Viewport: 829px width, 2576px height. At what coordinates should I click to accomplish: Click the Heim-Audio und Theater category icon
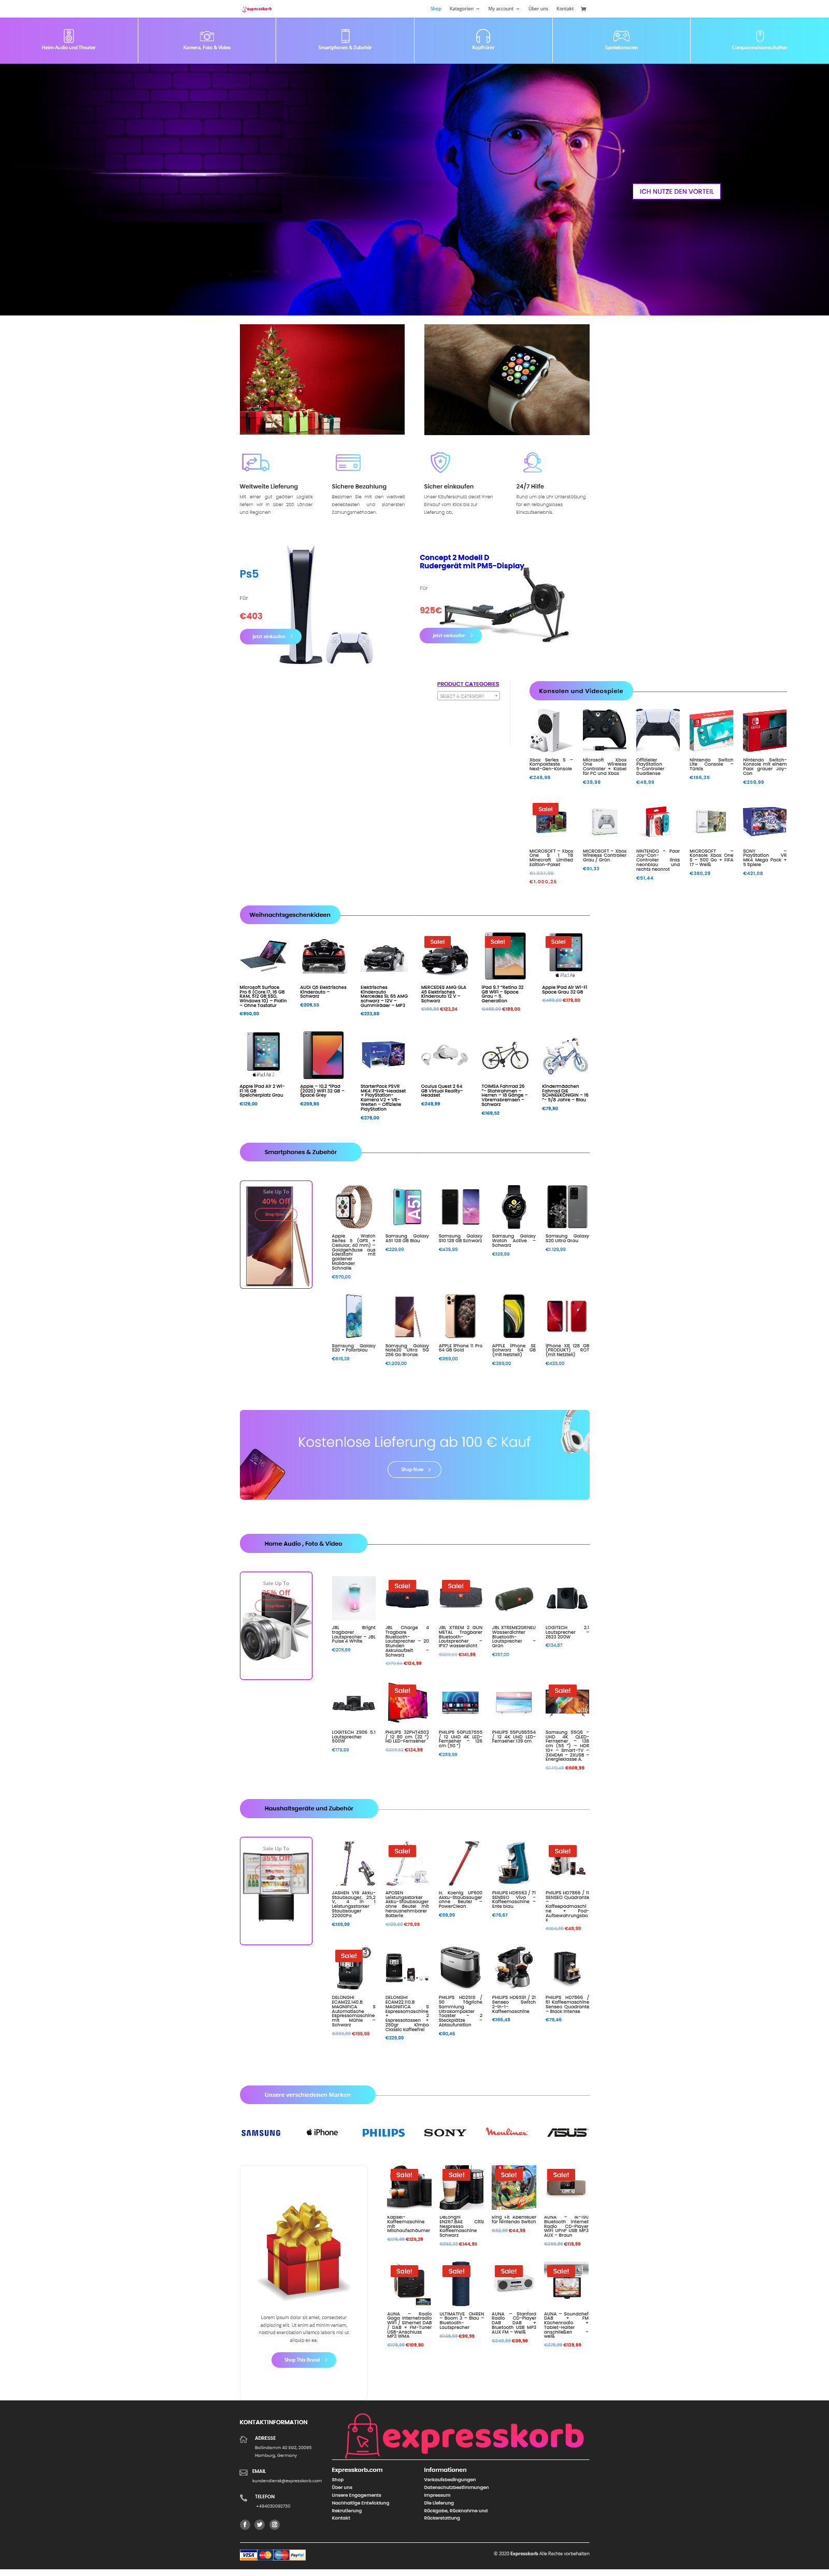[69, 35]
